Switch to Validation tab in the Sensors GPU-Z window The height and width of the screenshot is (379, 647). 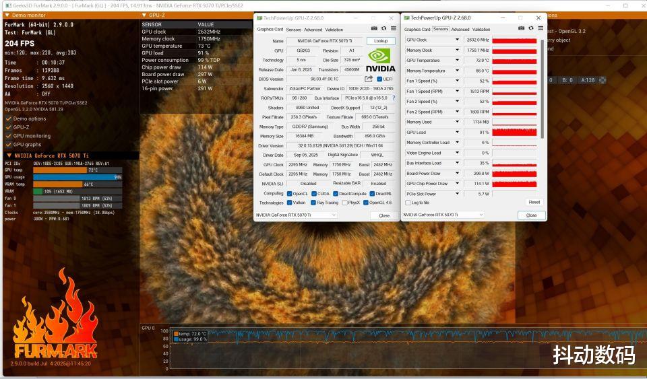pyautogui.click(x=481, y=29)
